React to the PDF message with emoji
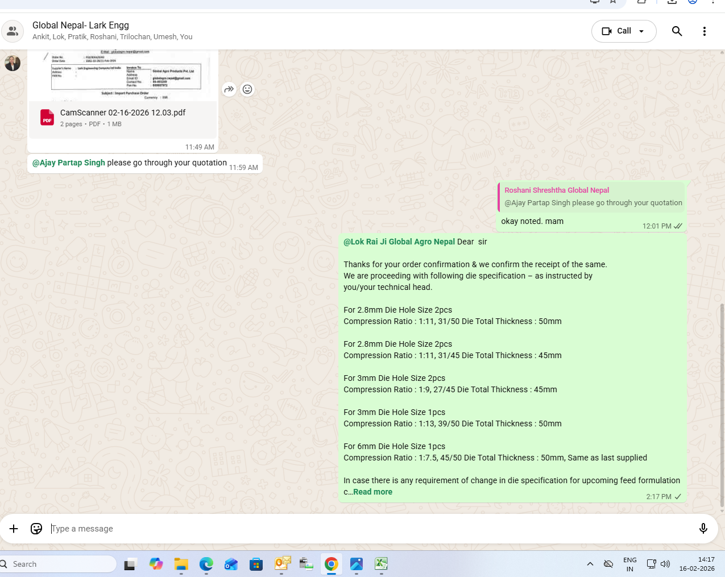This screenshot has height=577, width=725. (247, 89)
